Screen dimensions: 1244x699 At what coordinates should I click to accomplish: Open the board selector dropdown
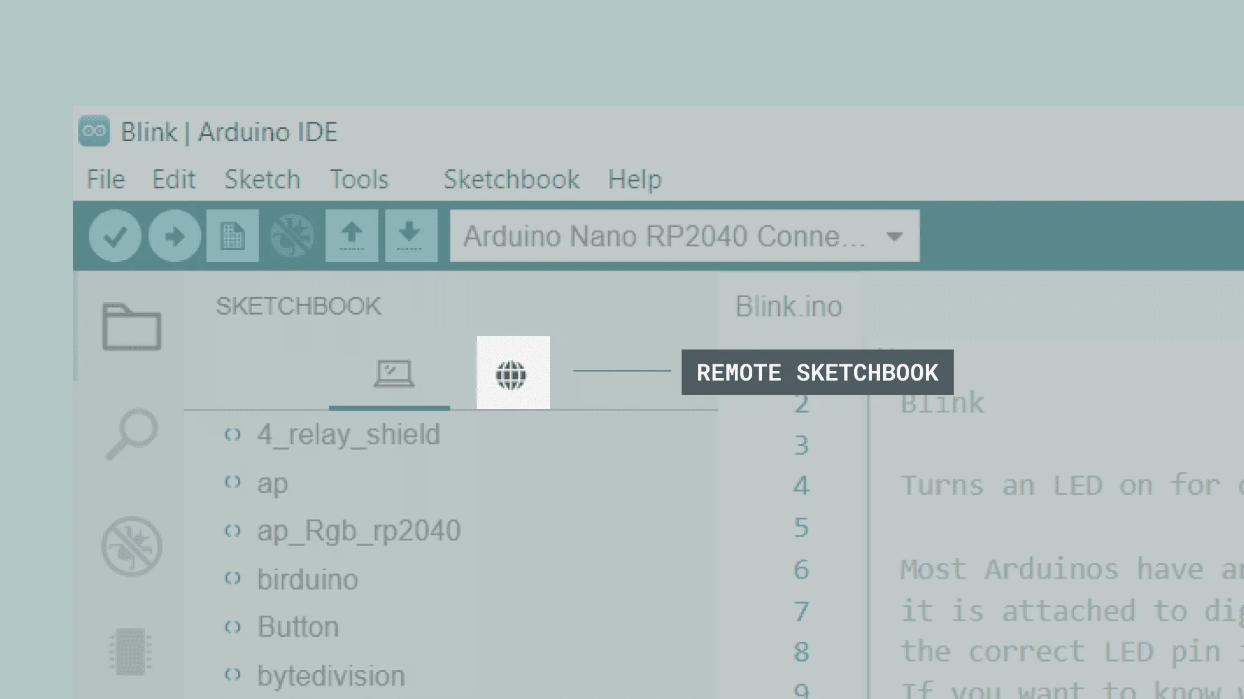685,236
